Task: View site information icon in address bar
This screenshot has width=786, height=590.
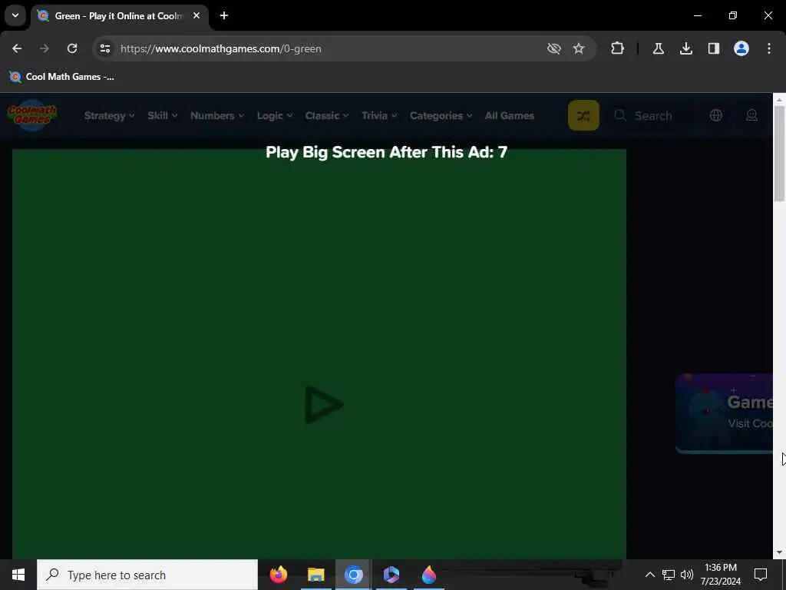Action: coord(104,48)
